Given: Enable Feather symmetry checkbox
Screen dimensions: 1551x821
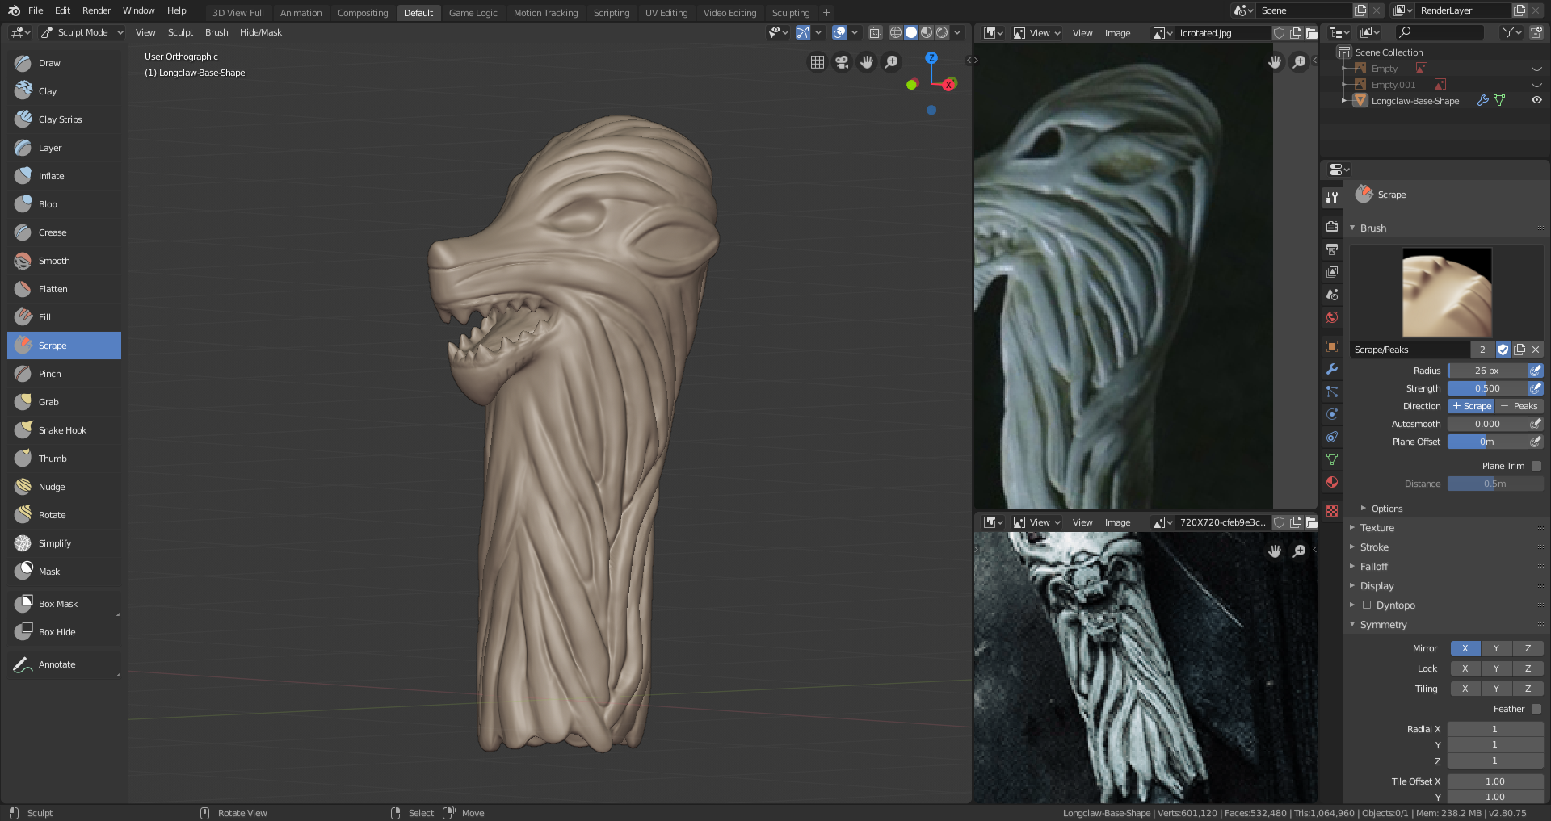Looking at the screenshot, I should (1536, 709).
